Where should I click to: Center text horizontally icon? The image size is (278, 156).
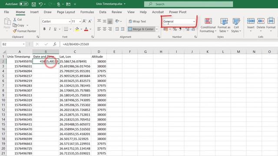tap(104, 29)
